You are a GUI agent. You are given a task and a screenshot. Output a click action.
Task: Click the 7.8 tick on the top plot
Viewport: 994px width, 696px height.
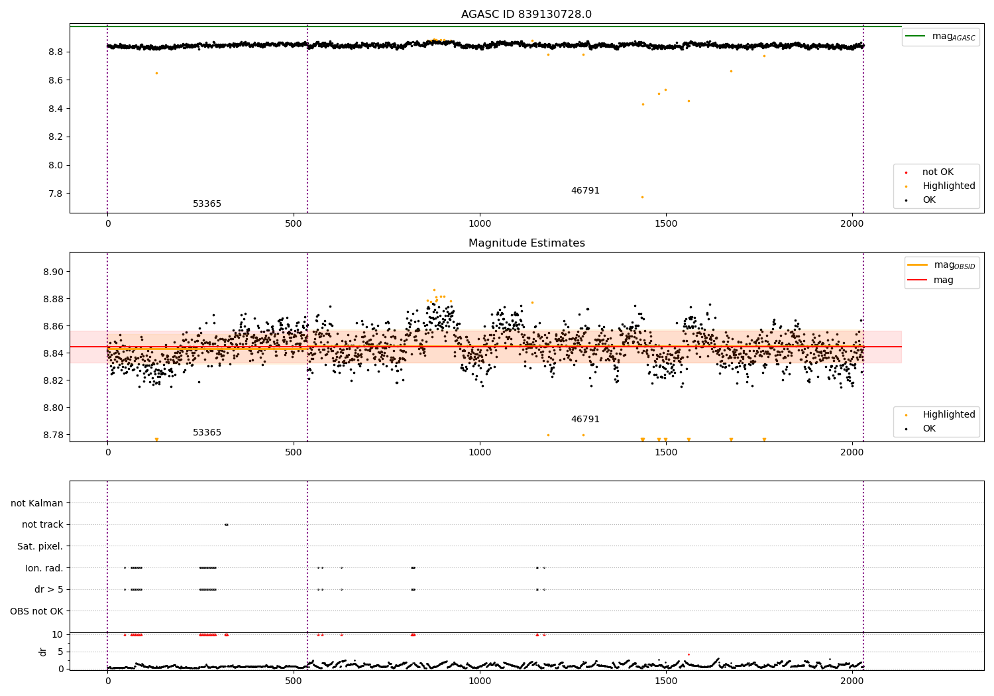click(56, 194)
